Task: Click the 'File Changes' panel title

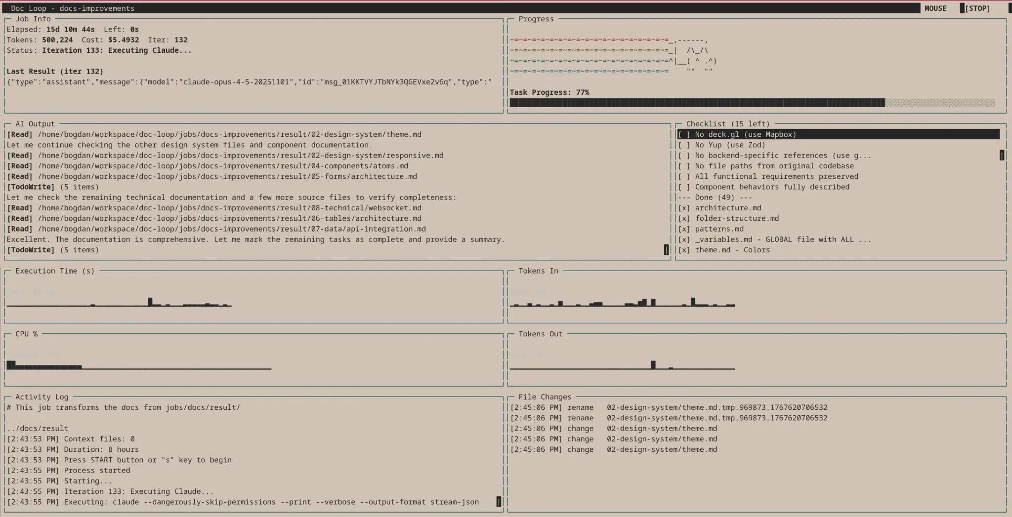Action: (545, 397)
